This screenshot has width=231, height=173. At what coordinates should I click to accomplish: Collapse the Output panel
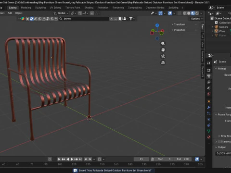click(220, 147)
